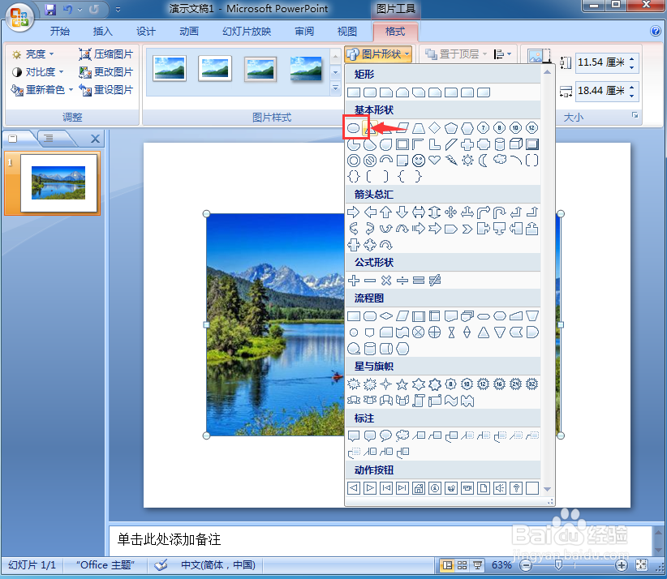Image resolution: width=667 pixels, height=579 pixels.
Task: Open the 审阅 tab
Action: pyautogui.click(x=304, y=31)
